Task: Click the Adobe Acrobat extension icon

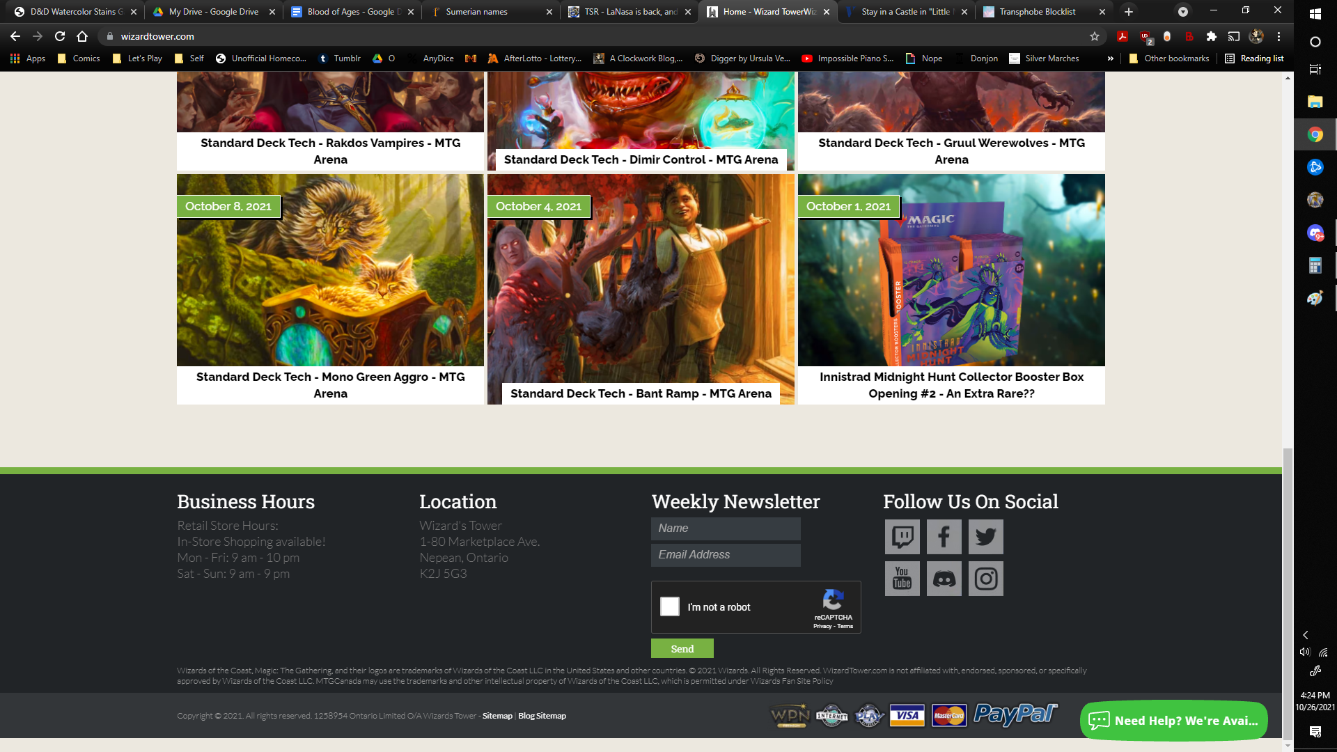Action: tap(1123, 36)
